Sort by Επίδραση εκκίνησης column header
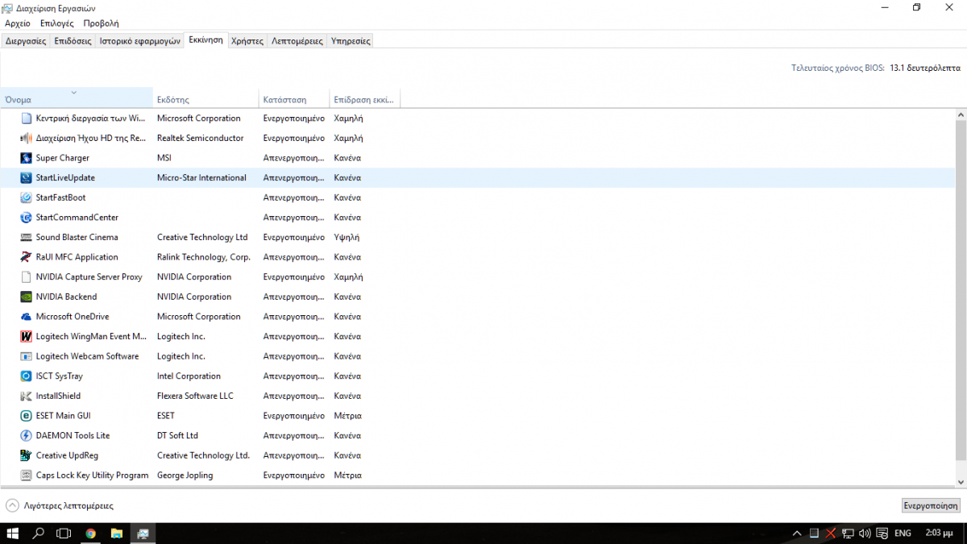This screenshot has width=967, height=544. [365, 100]
